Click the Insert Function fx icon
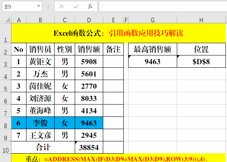Image resolution: width=227 pixels, height=162 pixels. [90, 6]
